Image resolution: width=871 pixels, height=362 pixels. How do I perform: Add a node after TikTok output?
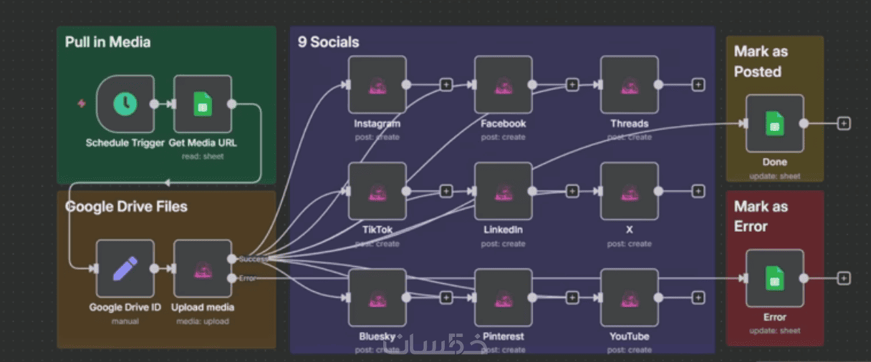pos(446,191)
